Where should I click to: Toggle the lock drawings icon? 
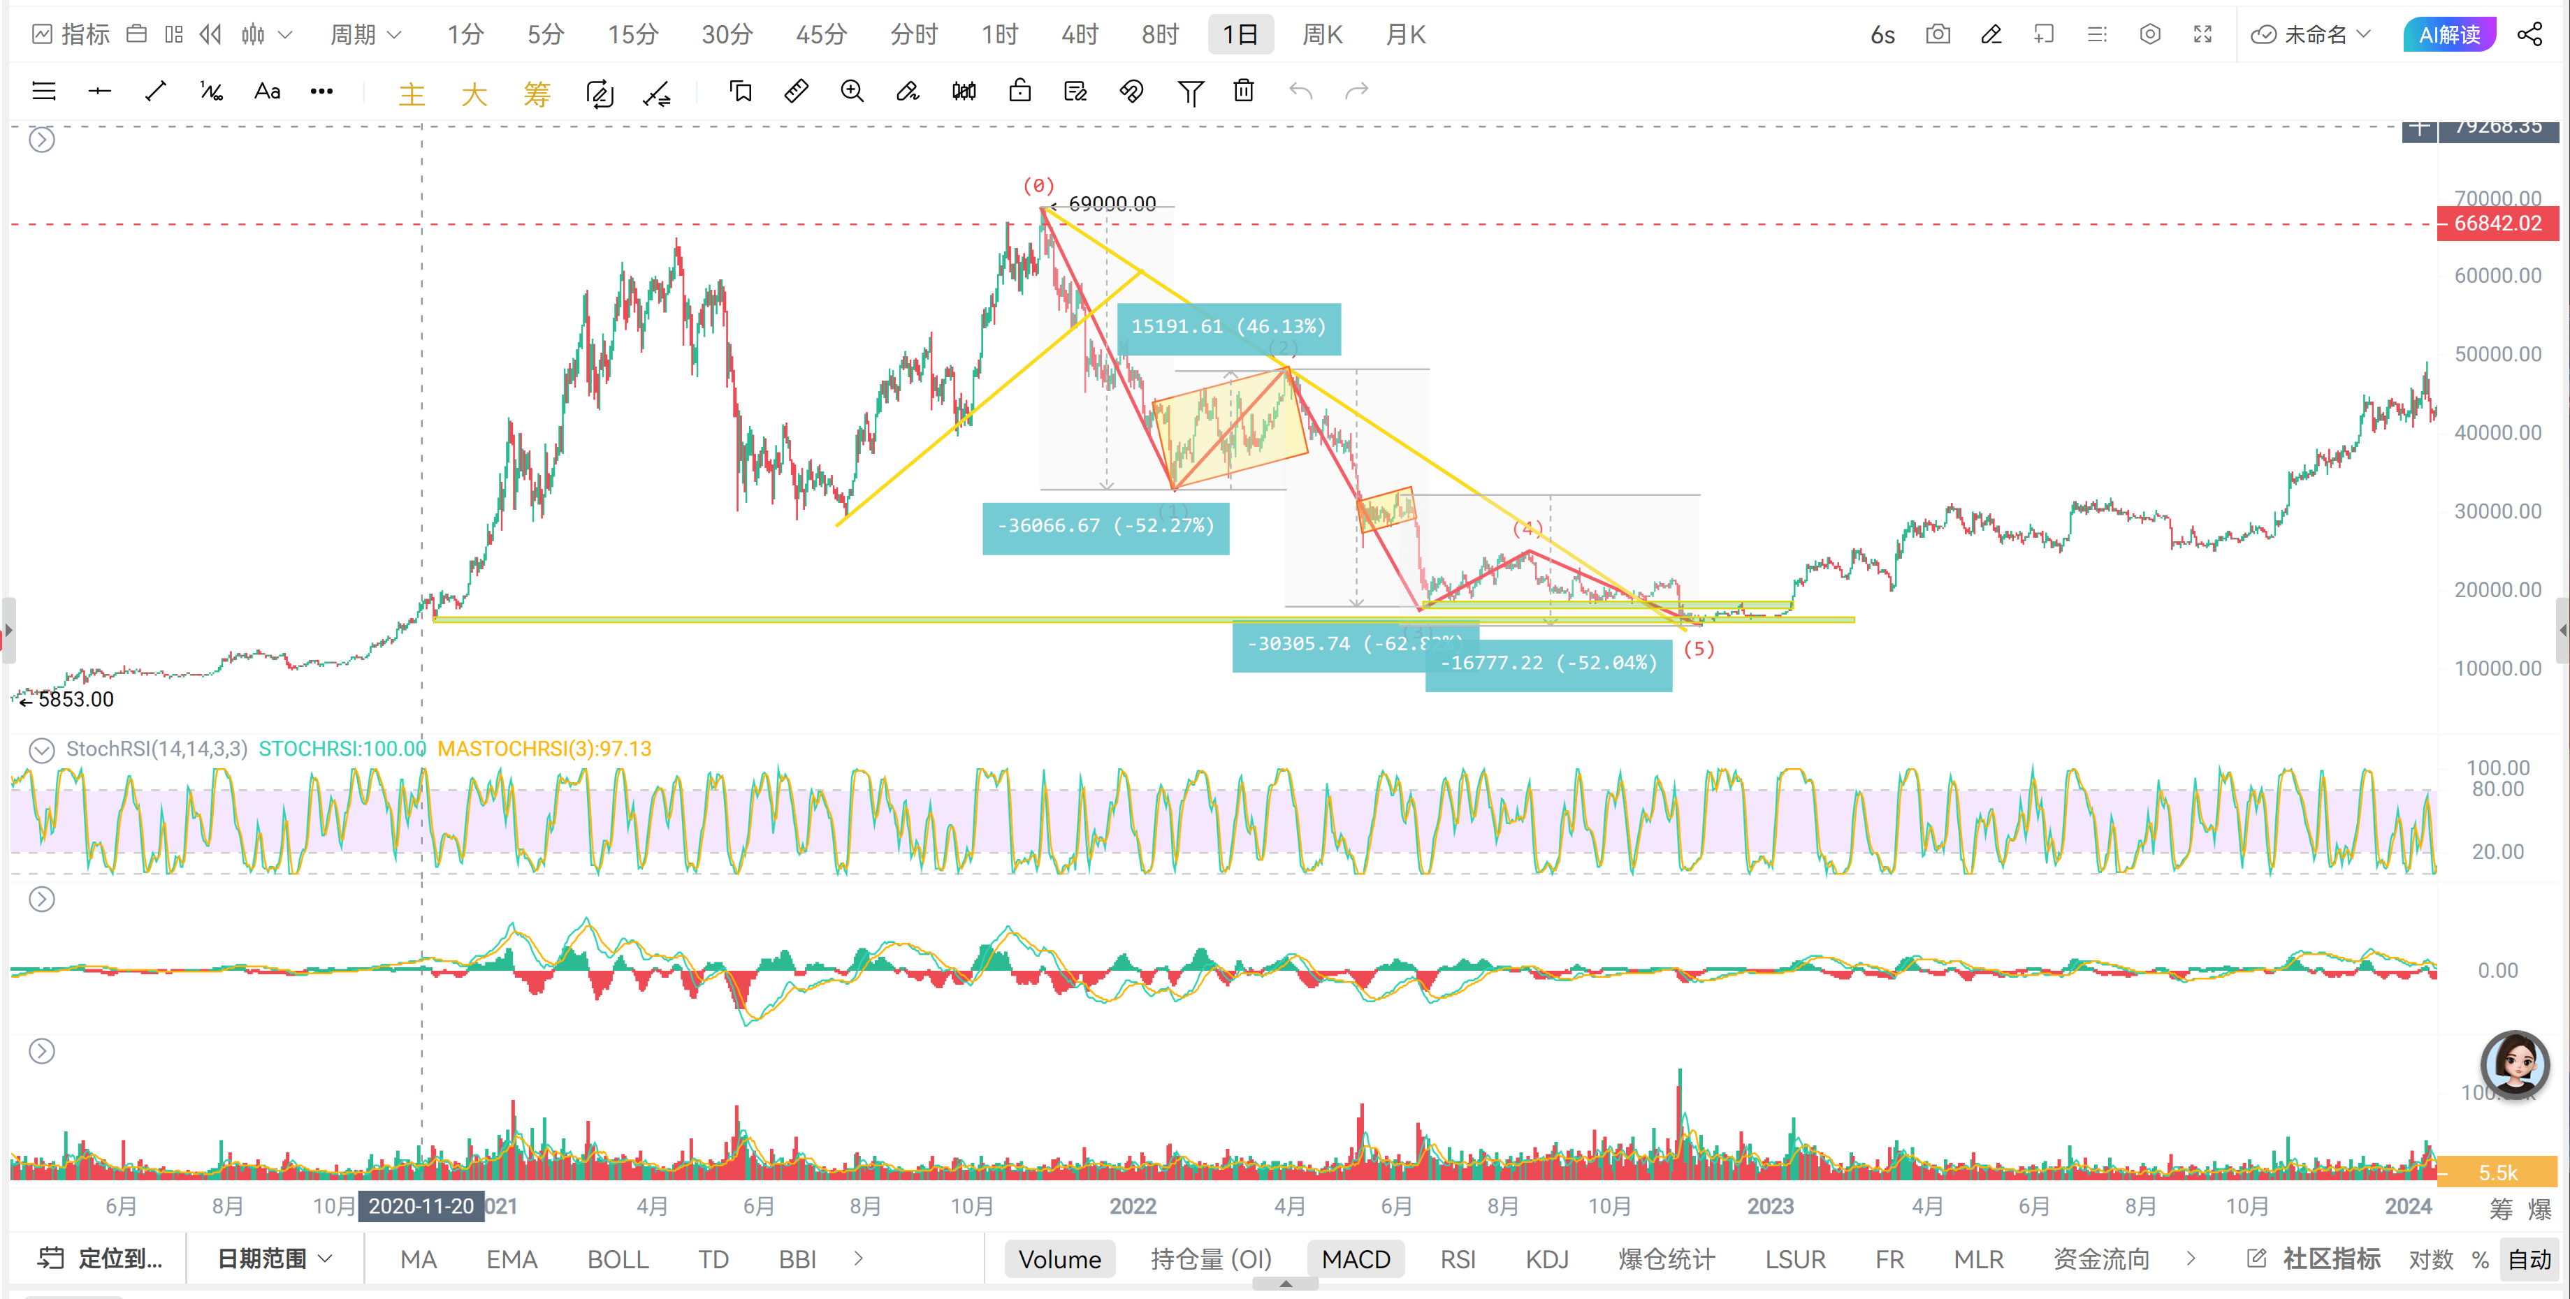coord(1019,91)
